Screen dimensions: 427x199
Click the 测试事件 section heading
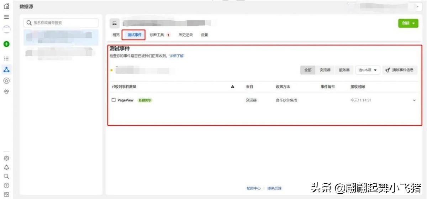click(120, 49)
